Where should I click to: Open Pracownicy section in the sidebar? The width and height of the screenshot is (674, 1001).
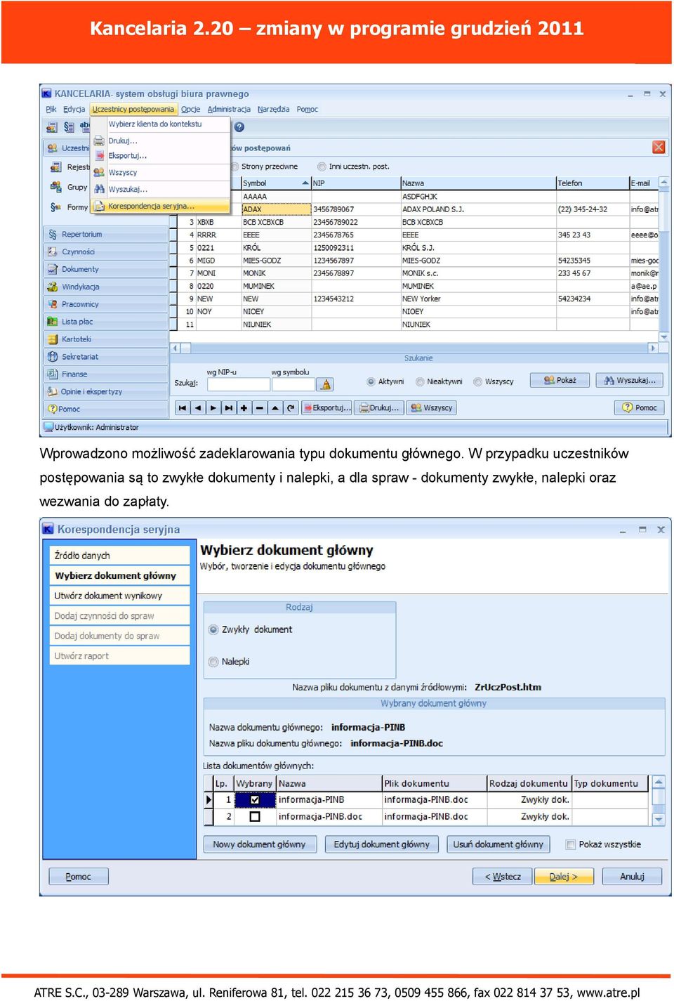click(x=106, y=304)
